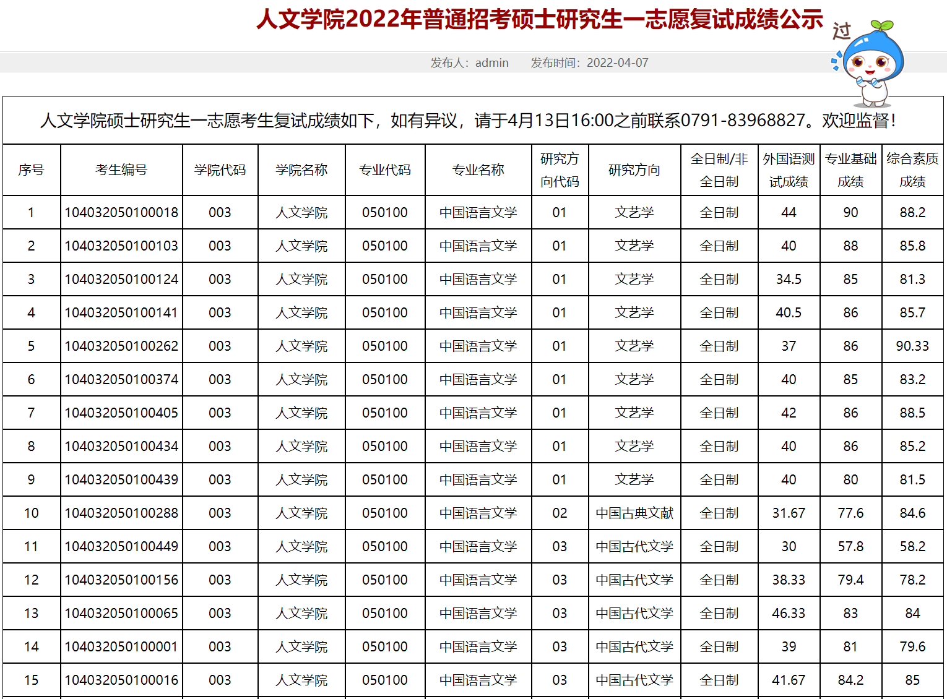Click publisher text 发布人：admin
Image resolution: width=947 pixels, height=699 pixels.
pyautogui.click(x=470, y=62)
